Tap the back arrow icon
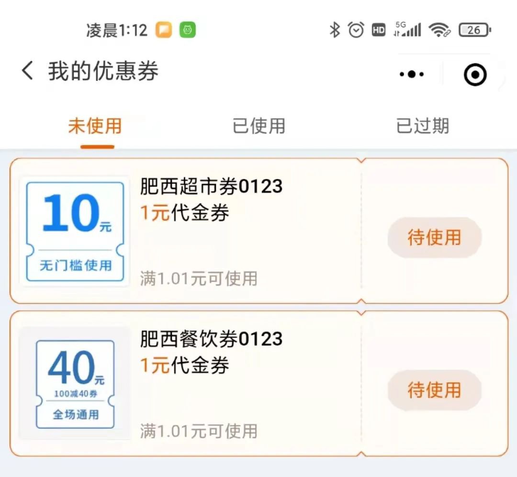Screen dimensions: 517x477 coord(27,71)
